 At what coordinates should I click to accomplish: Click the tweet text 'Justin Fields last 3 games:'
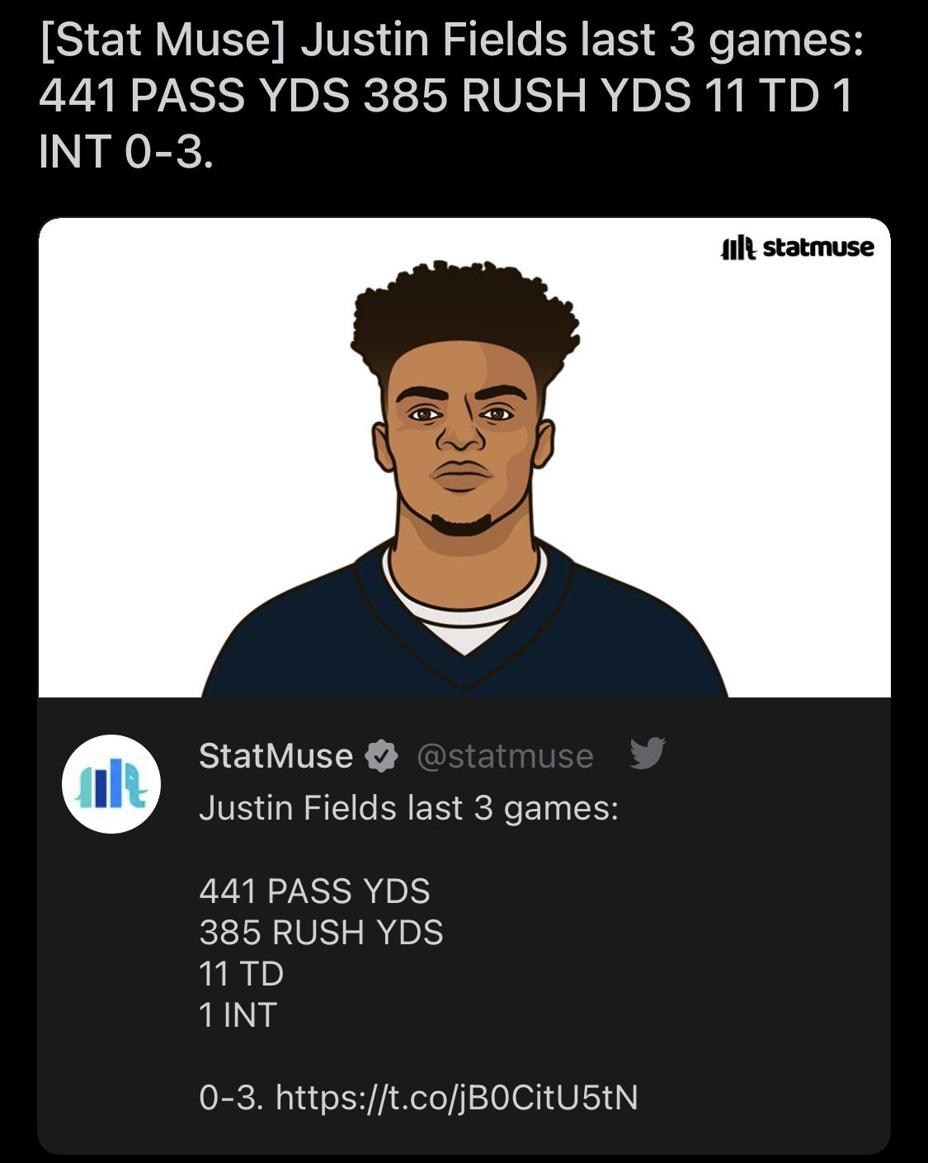408,808
